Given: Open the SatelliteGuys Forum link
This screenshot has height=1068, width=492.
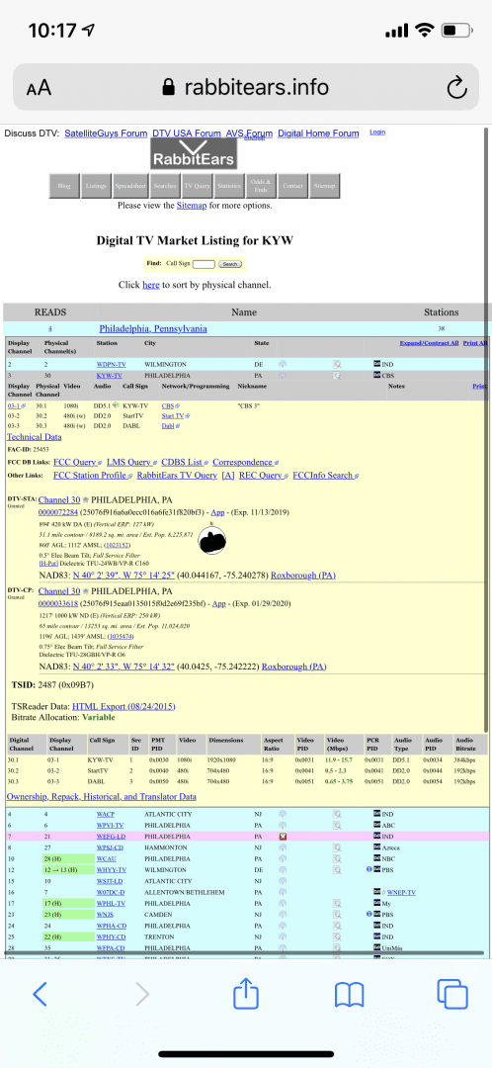Looking at the screenshot, I should 106,133.
